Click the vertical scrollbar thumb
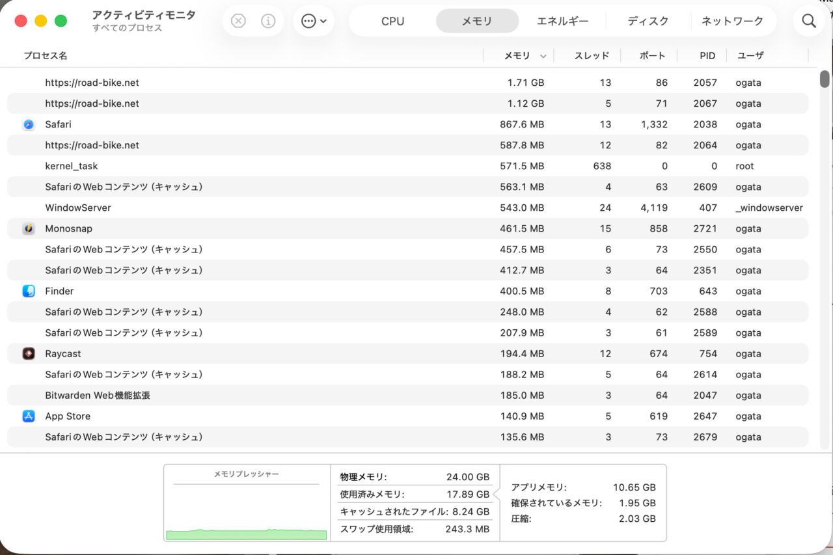 (825, 79)
